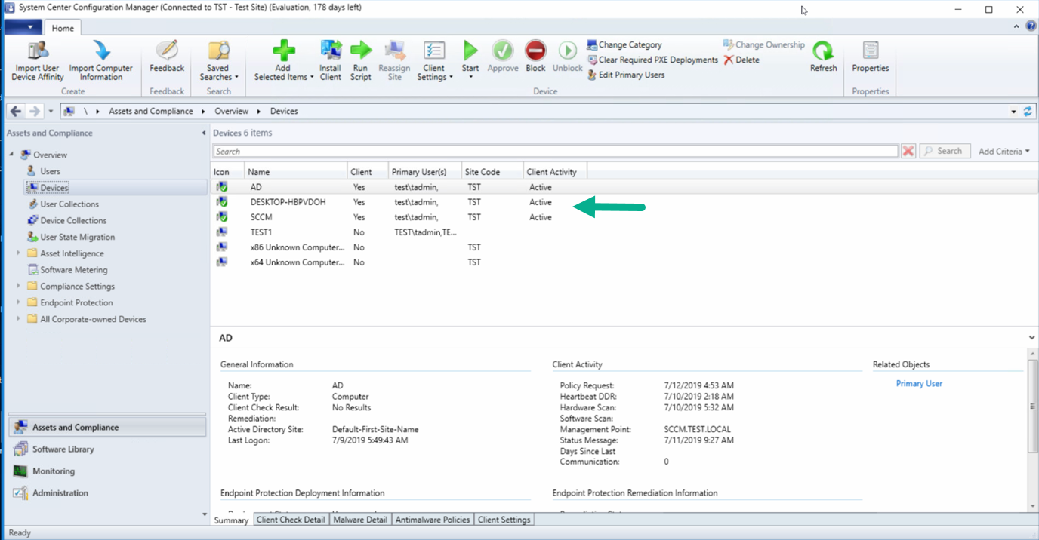Open Software Metering node

[74, 270]
